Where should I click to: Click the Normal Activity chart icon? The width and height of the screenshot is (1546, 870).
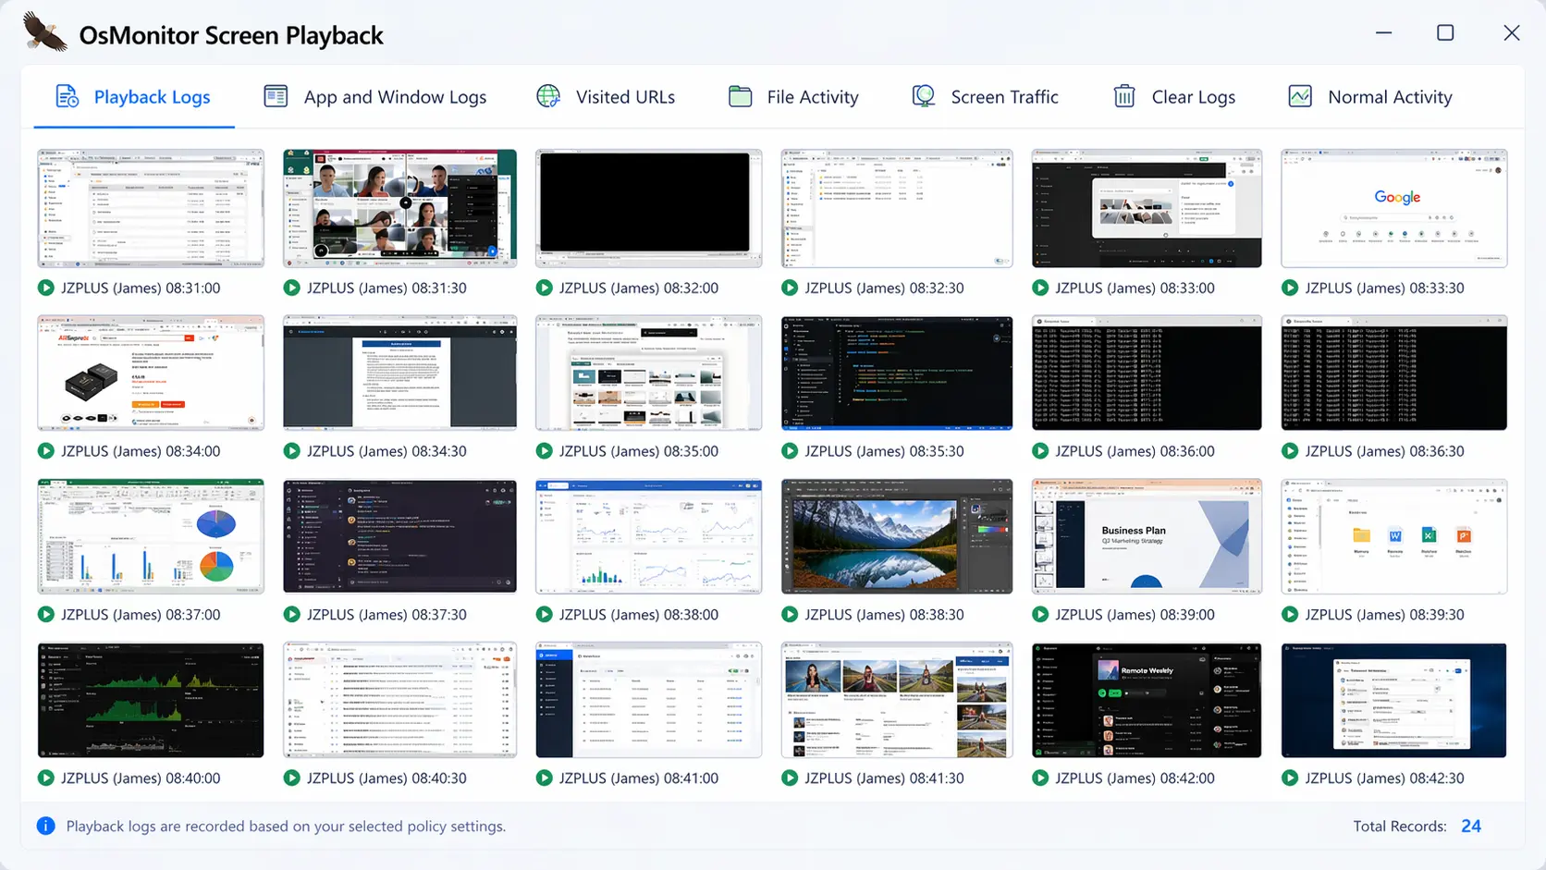1300,96
